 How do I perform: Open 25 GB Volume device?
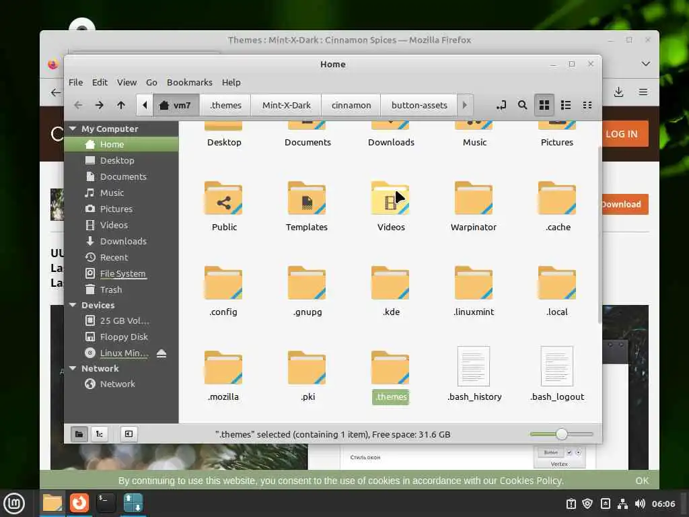(121, 320)
